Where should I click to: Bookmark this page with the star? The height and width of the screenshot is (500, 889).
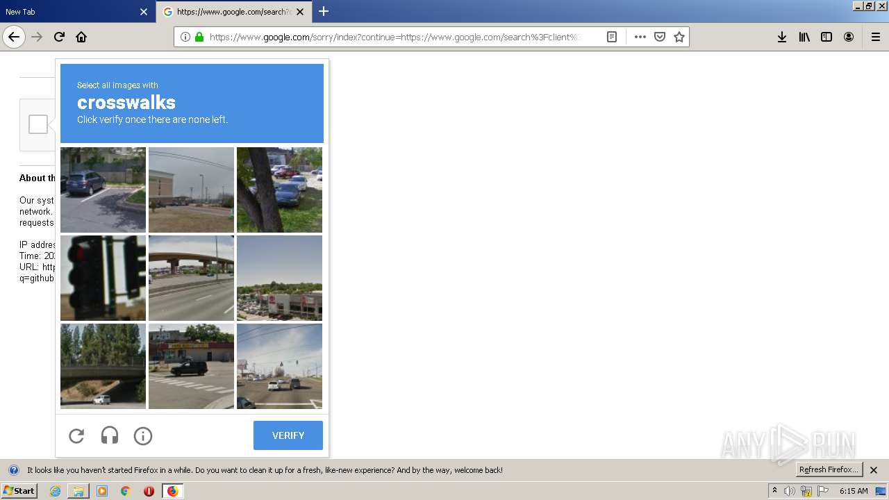pos(679,37)
